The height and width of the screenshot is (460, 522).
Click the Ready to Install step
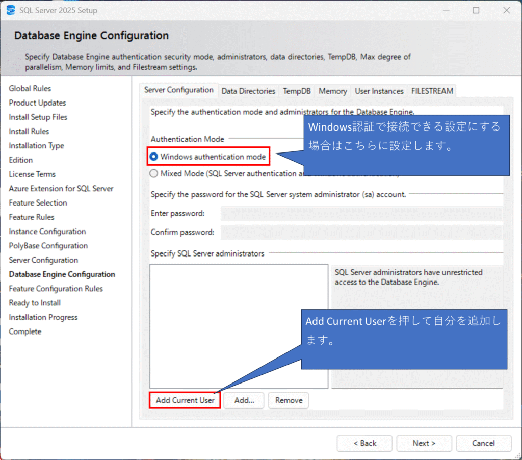click(x=35, y=303)
